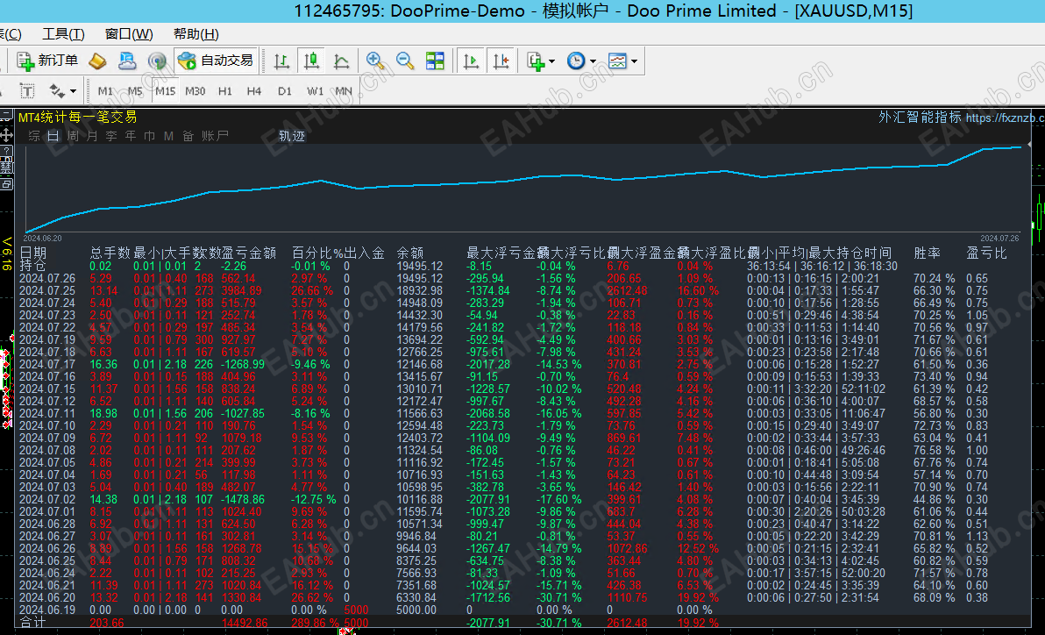The image size is (1045, 635).
Task: Toggle 自动交易 auto trading
Action: (216, 61)
